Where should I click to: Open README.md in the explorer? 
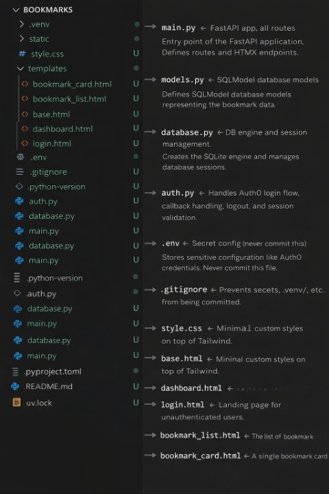[x=49, y=386]
